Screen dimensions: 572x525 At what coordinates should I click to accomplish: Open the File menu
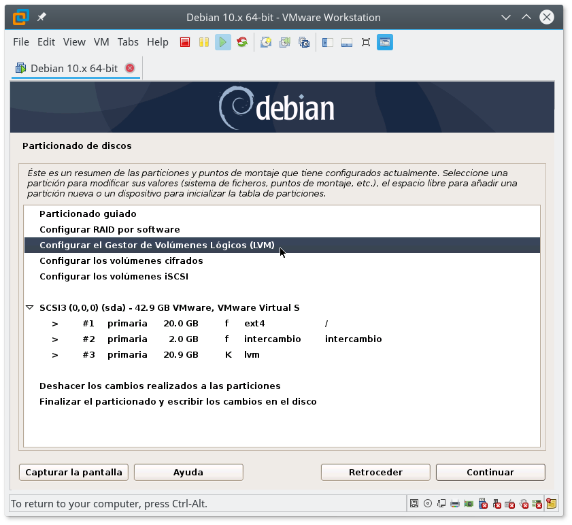[x=21, y=42]
